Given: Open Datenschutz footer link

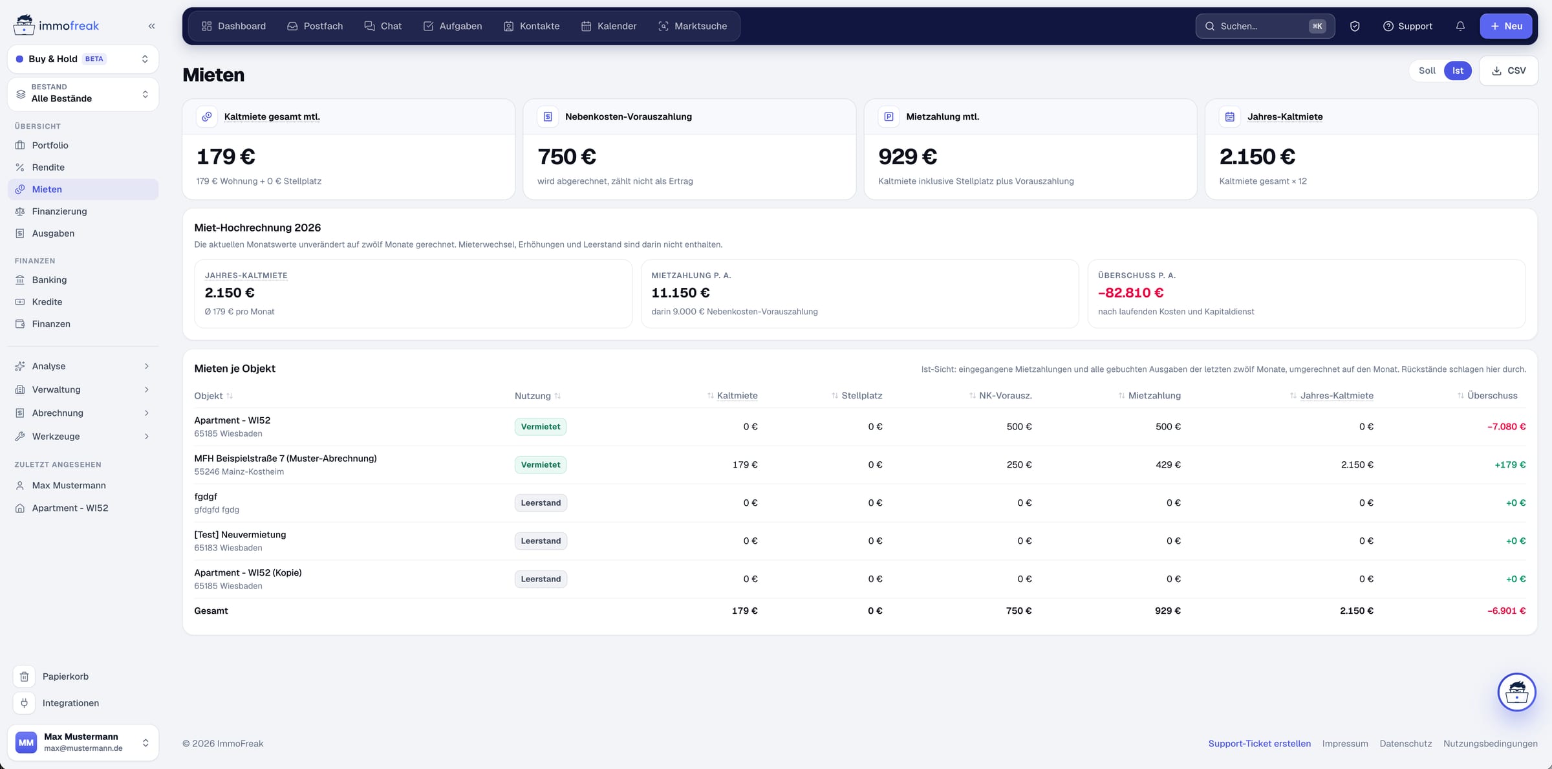Looking at the screenshot, I should tap(1405, 744).
